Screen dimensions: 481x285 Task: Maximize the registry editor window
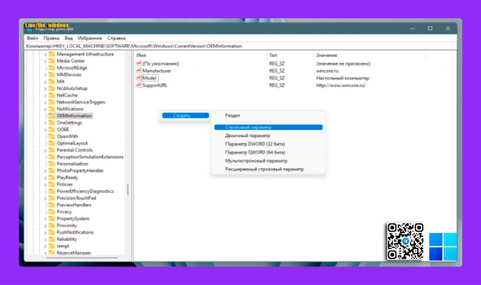430,28
